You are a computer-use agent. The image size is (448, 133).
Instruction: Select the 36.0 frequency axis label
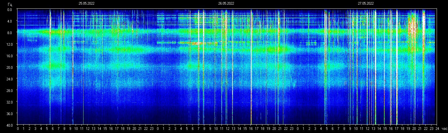click(9, 113)
